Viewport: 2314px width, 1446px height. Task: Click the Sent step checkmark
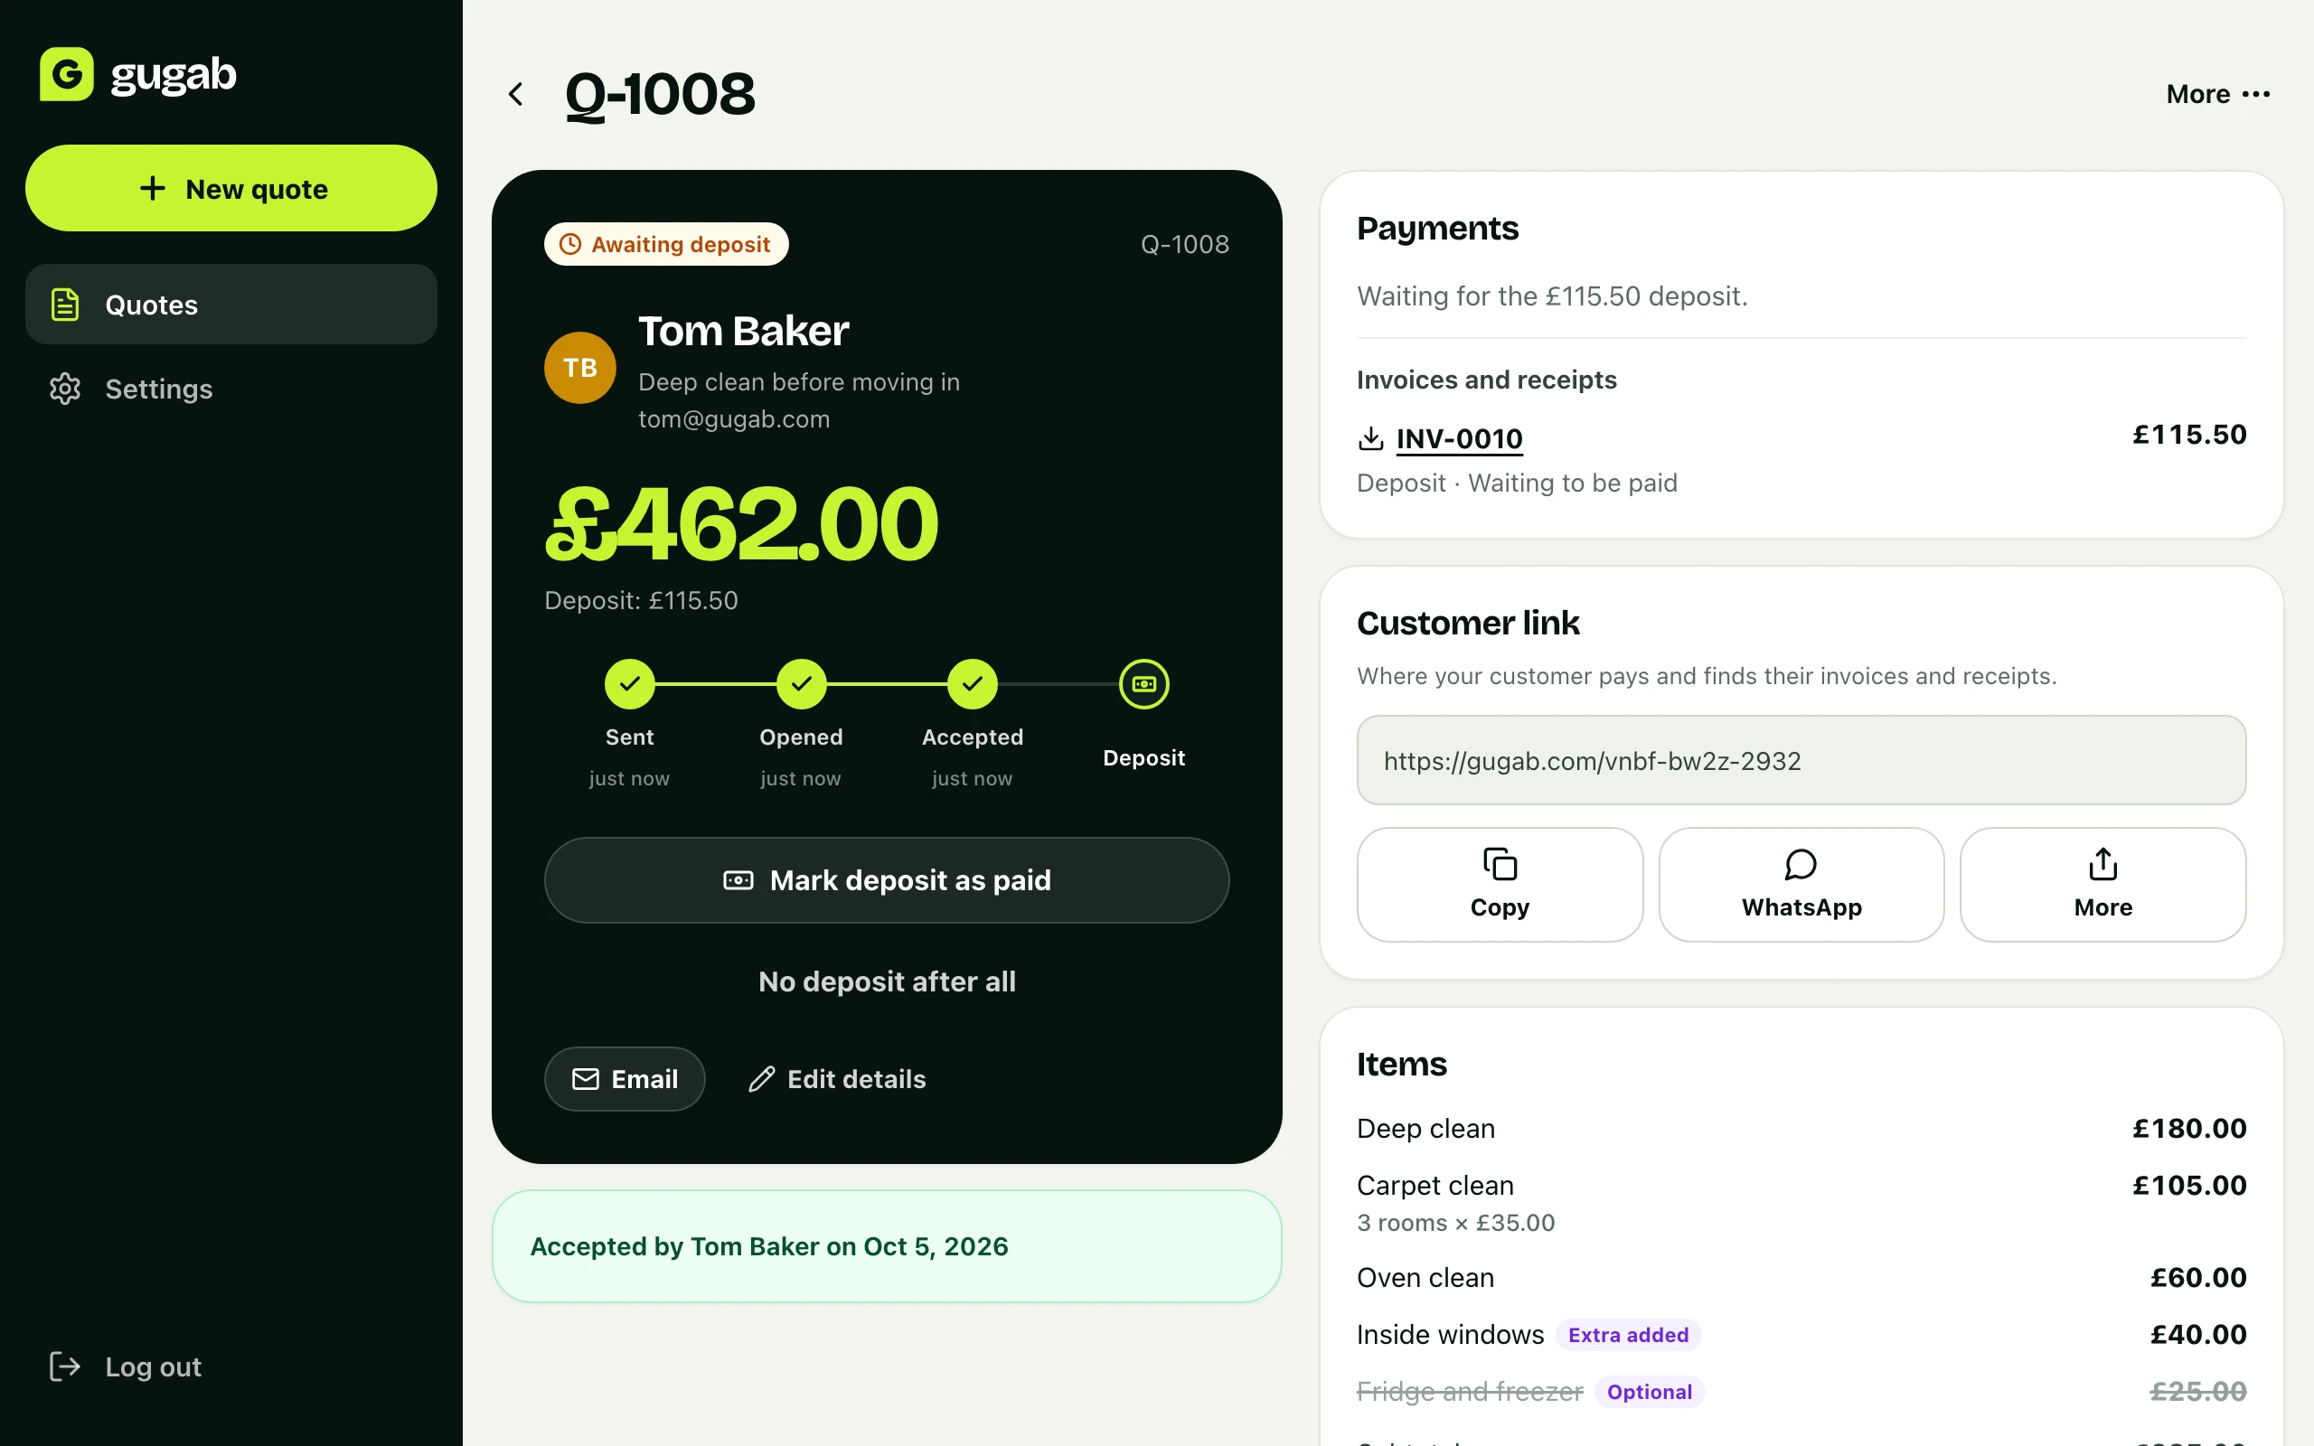629,684
